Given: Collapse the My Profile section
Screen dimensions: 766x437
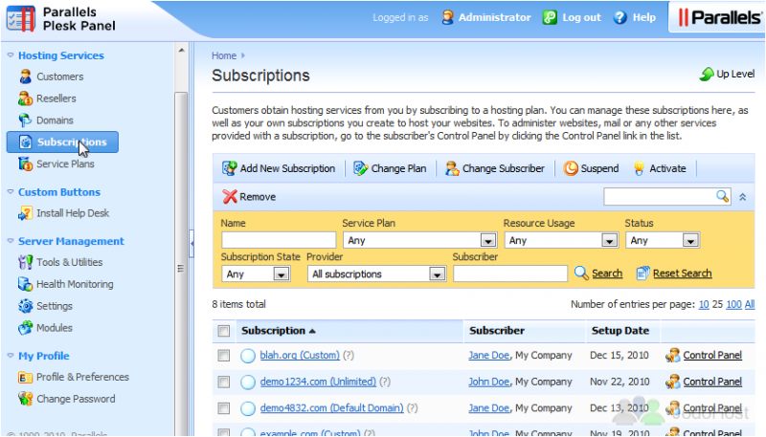Looking at the screenshot, I should click(11, 356).
